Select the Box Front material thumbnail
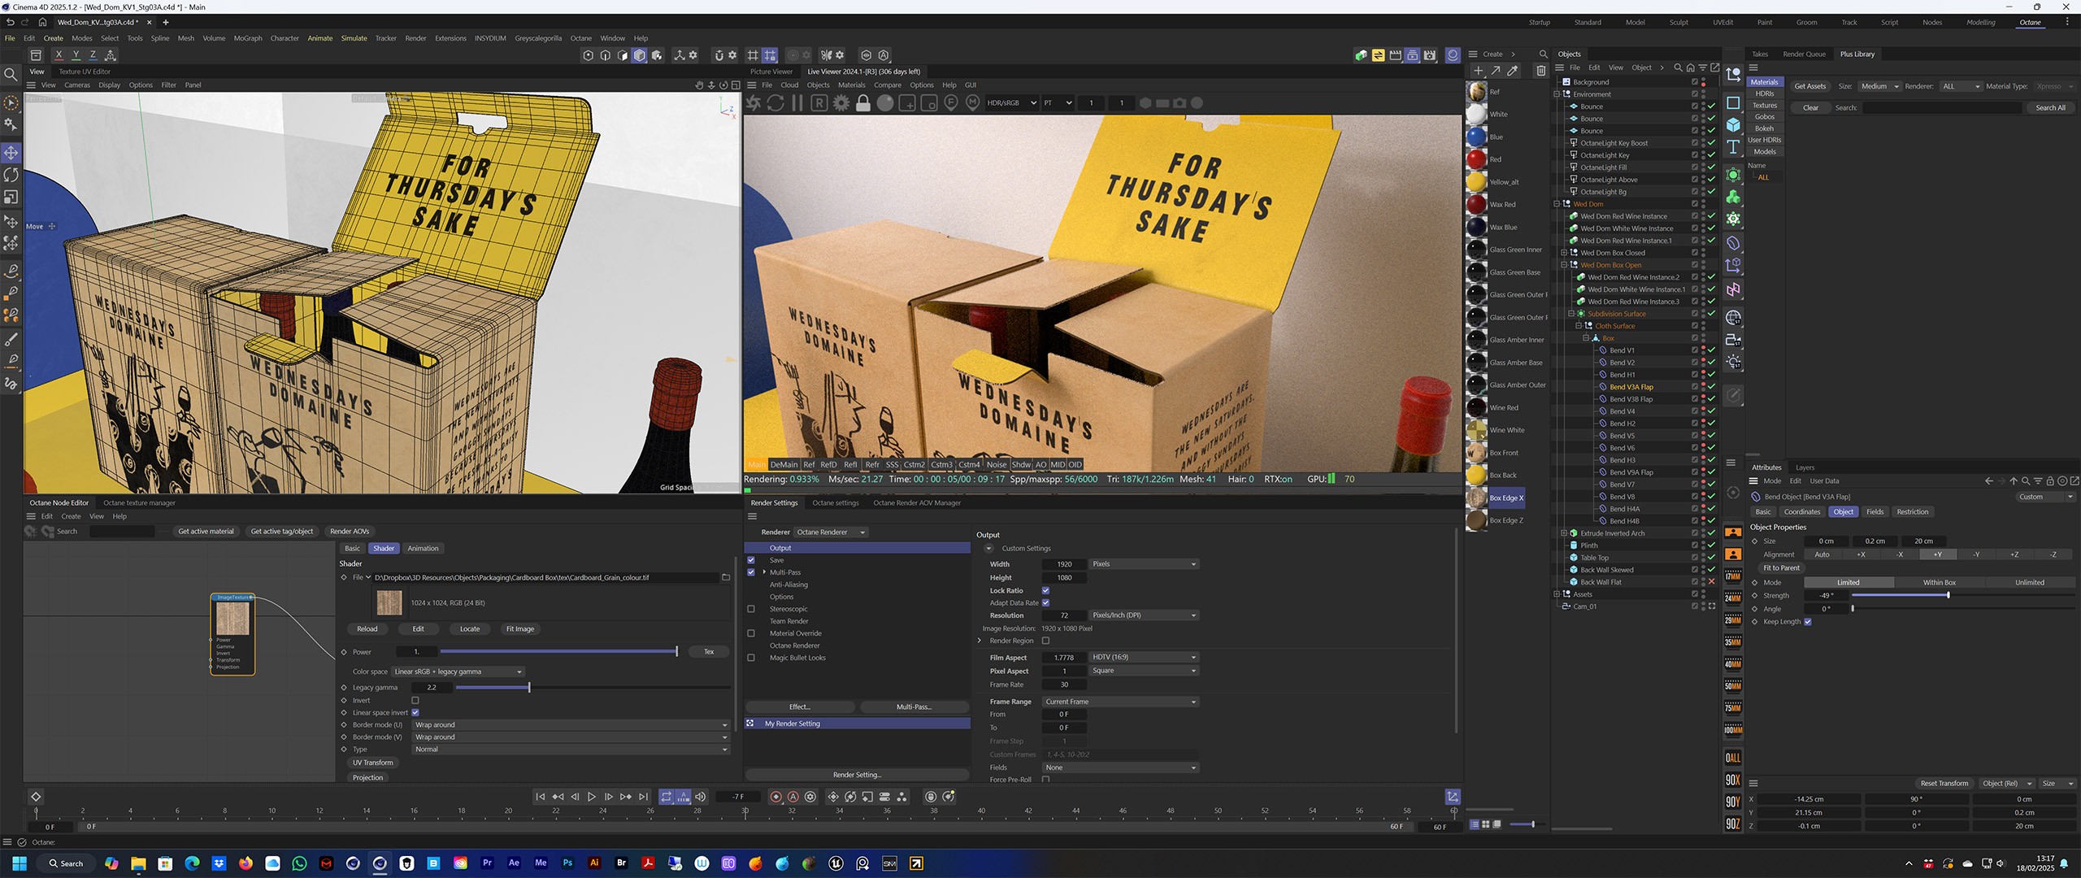Viewport: 2081px width, 878px height. point(1477,453)
